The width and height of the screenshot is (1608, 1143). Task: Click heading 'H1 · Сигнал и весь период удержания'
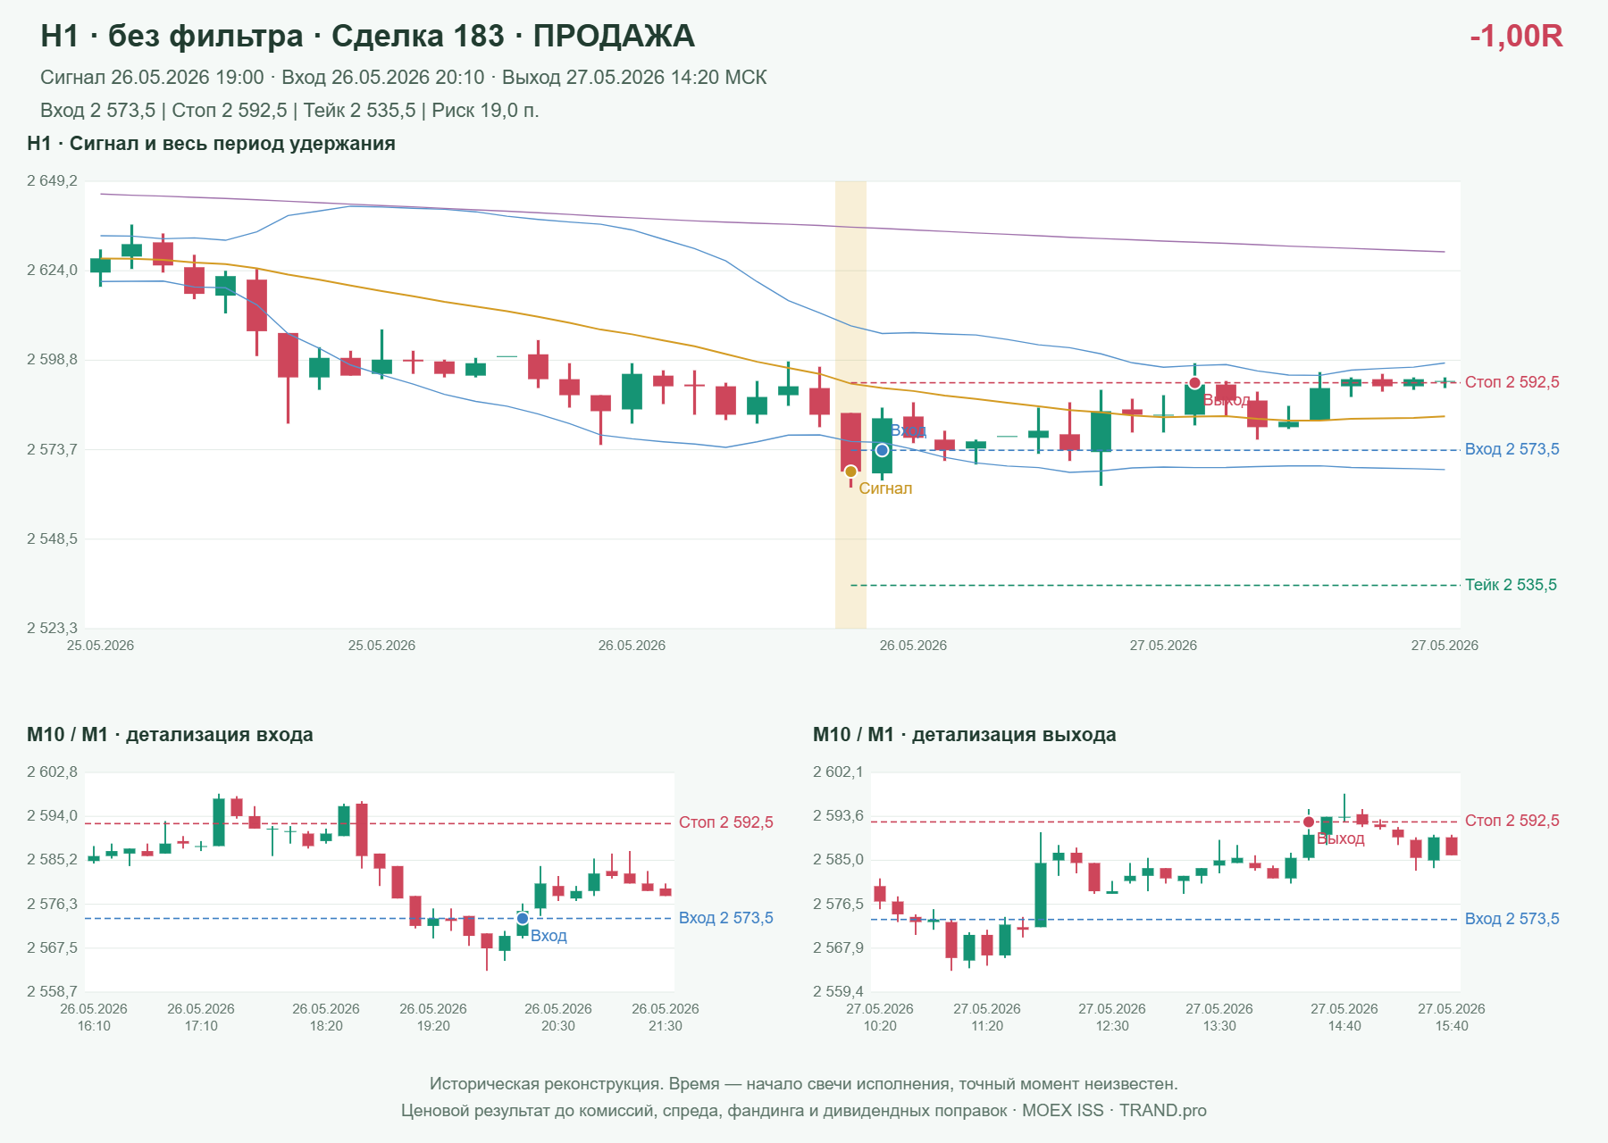(211, 144)
